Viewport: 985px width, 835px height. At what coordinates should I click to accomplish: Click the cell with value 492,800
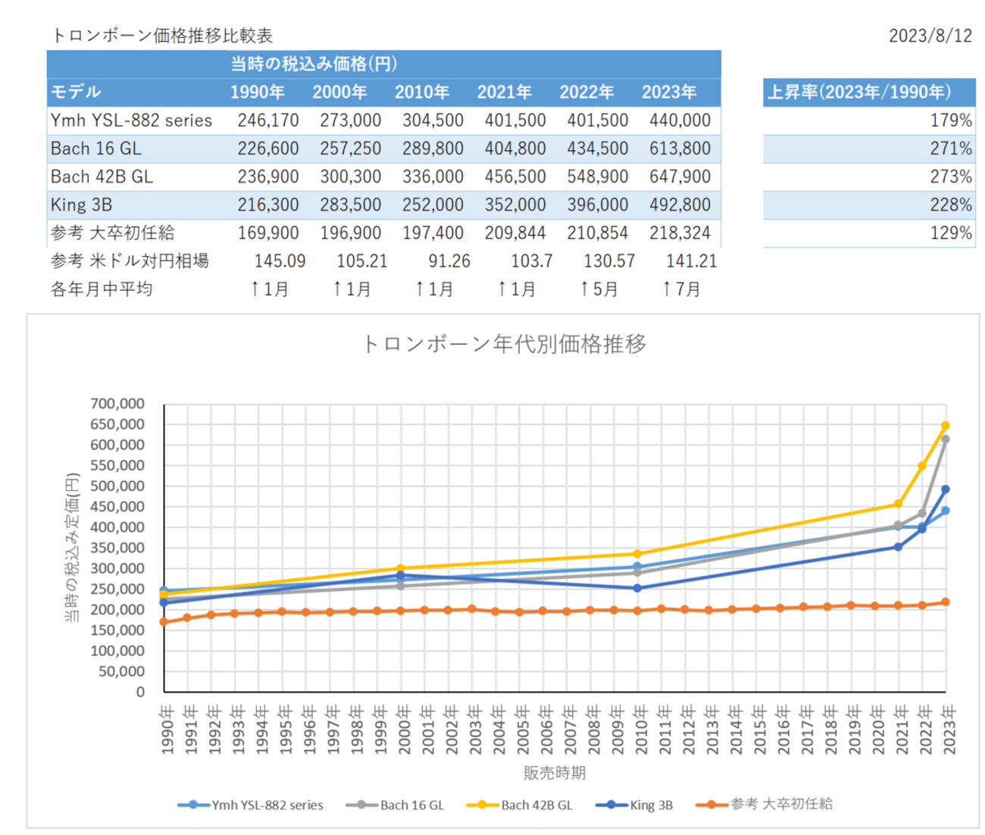tap(680, 205)
